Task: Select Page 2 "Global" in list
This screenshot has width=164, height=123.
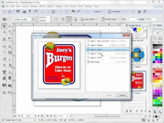Action: point(108,45)
